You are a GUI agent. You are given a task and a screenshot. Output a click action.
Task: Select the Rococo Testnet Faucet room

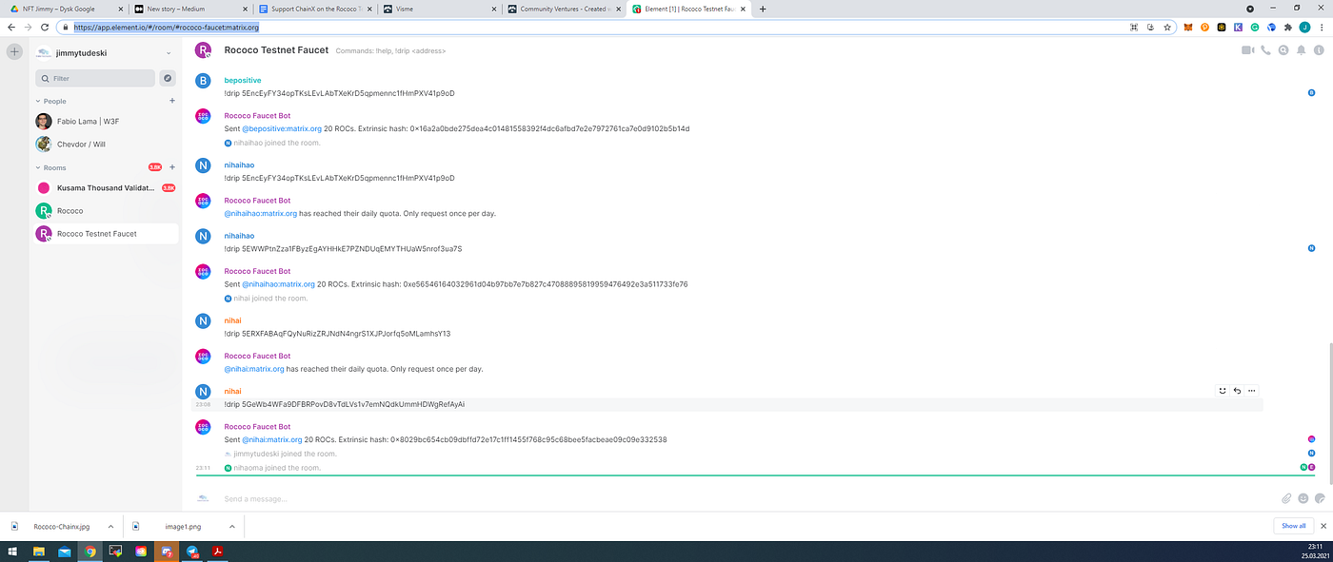[x=107, y=233]
